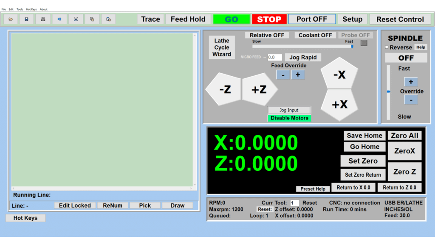Click the print icon in toolbar

(43, 19)
